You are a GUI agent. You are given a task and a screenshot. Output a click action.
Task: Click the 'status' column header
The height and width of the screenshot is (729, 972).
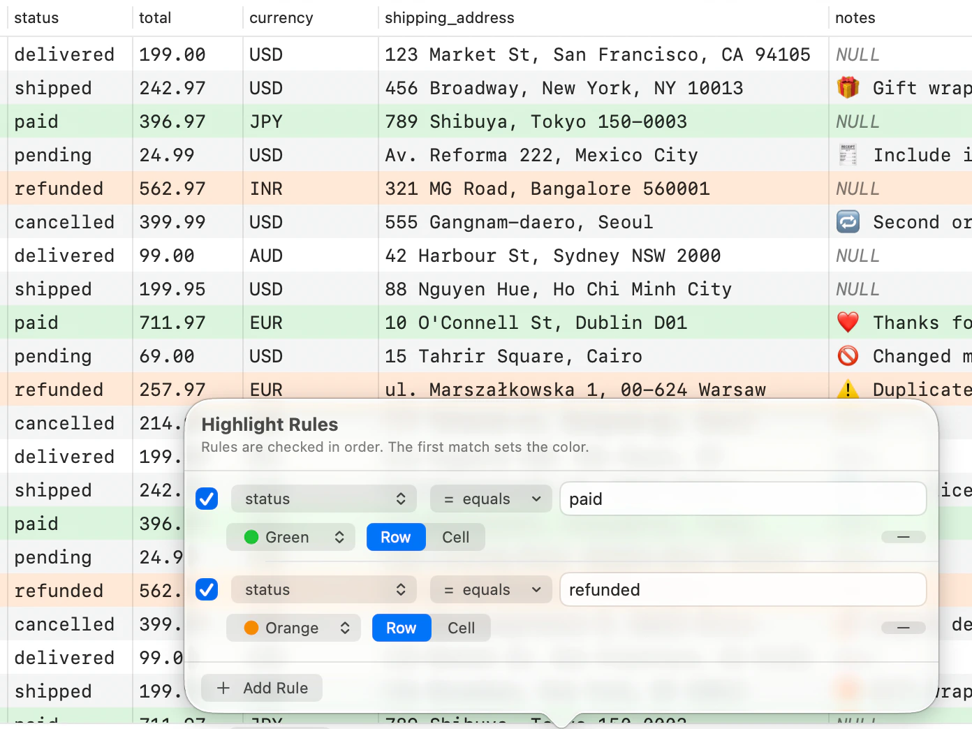point(70,18)
